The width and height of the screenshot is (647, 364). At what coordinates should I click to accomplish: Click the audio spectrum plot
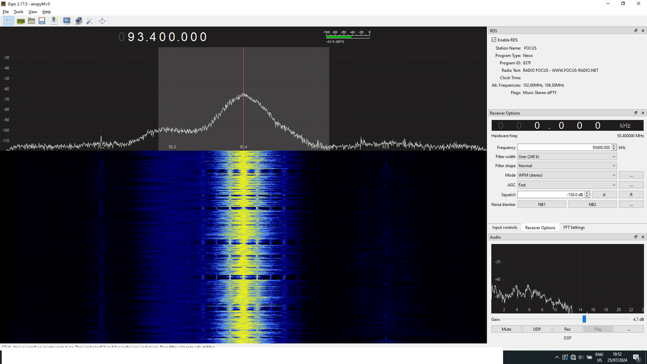(x=567, y=279)
